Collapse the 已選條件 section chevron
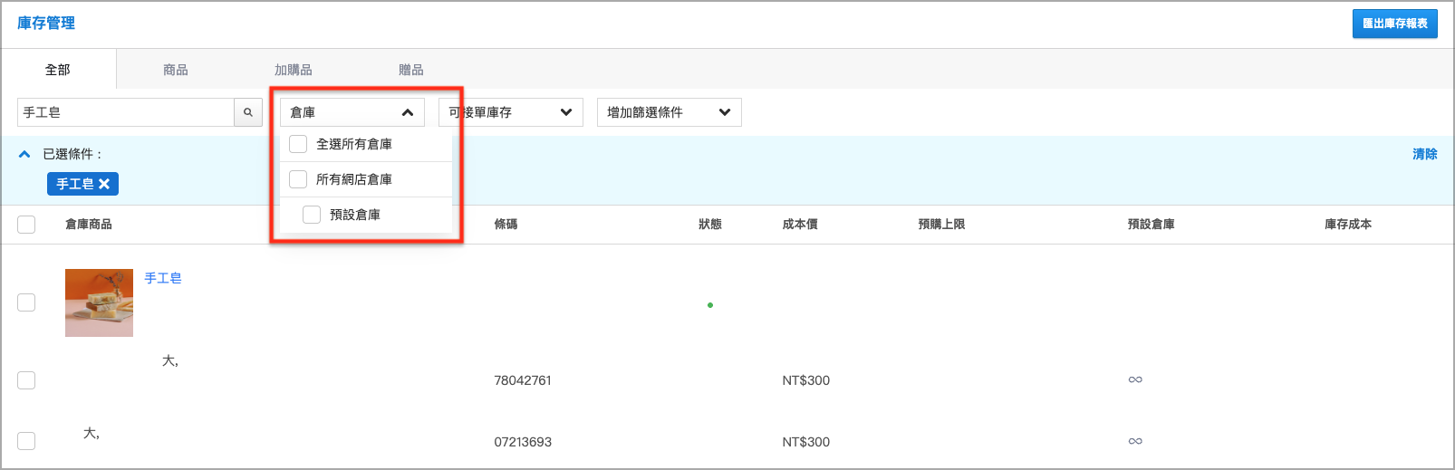The height and width of the screenshot is (470, 1455). click(x=24, y=154)
